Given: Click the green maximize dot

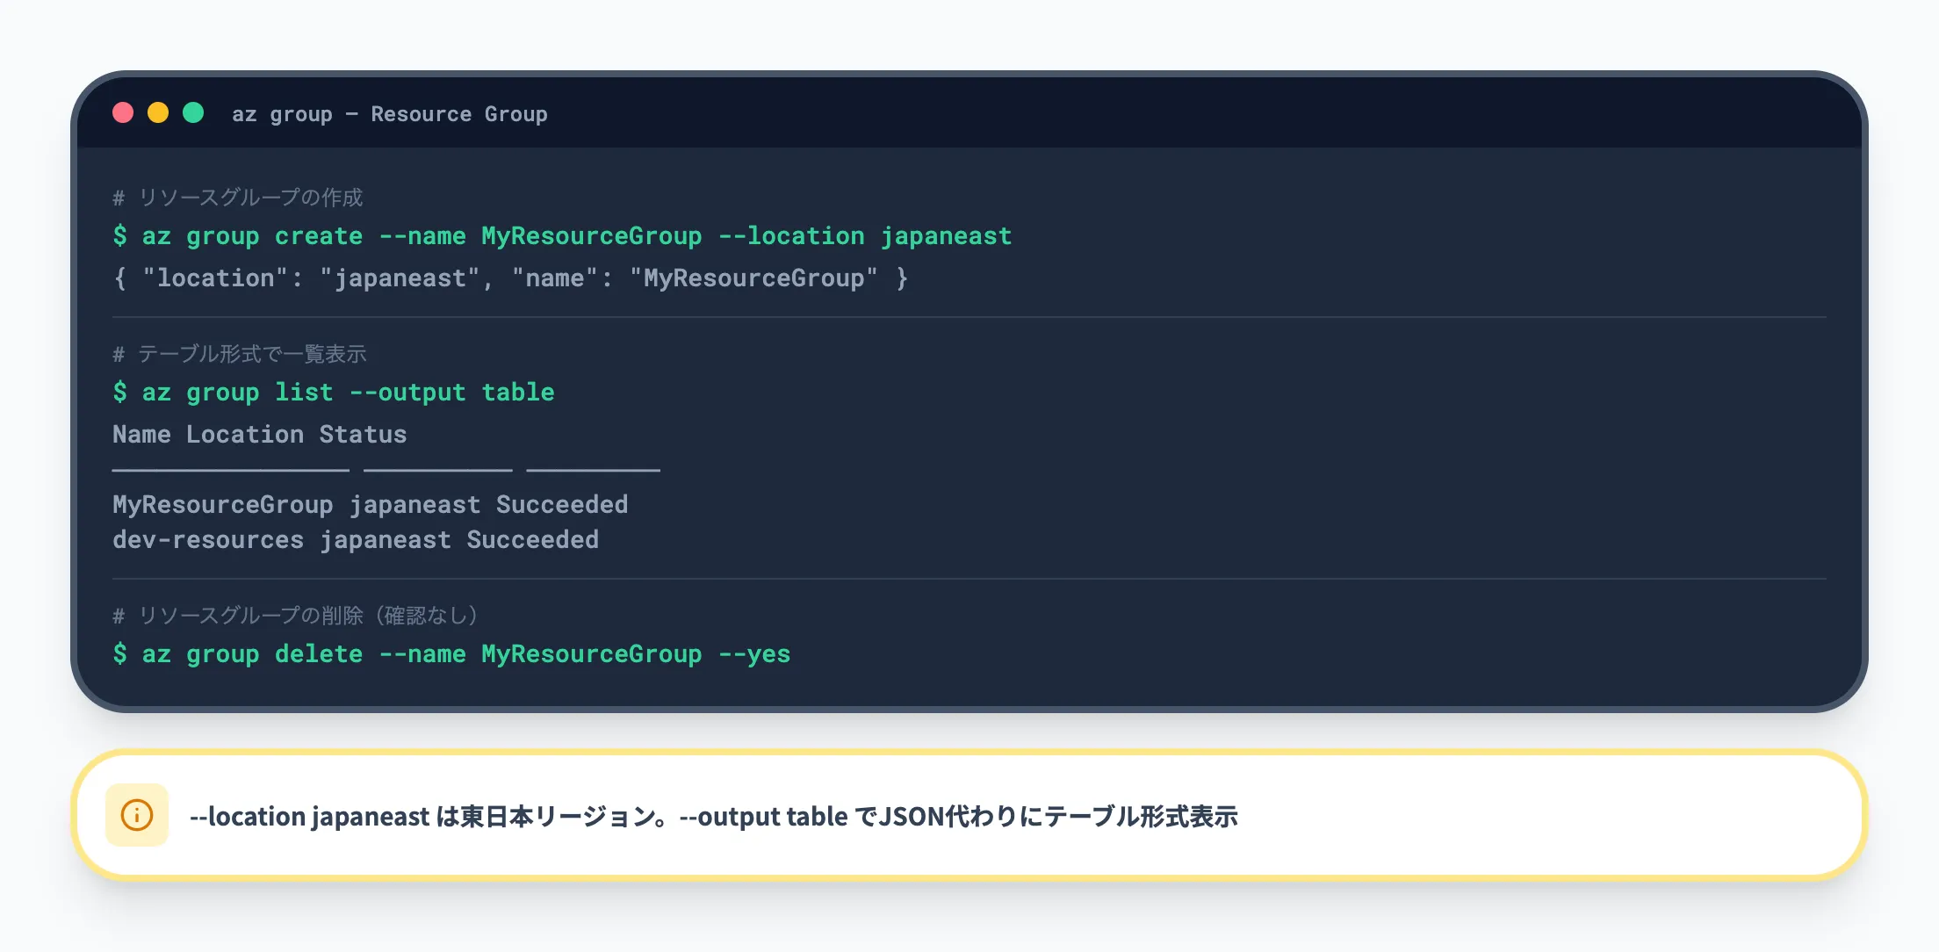Looking at the screenshot, I should pyautogui.click(x=193, y=113).
